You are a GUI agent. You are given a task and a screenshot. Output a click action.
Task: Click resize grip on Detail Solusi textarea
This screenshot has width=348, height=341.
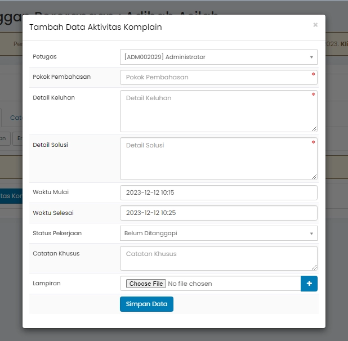[314, 176]
